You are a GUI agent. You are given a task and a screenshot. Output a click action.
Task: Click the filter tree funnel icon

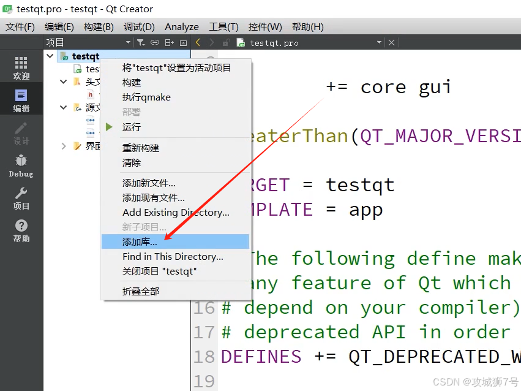141,42
